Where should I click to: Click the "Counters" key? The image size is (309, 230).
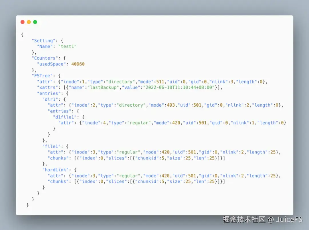(45, 58)
